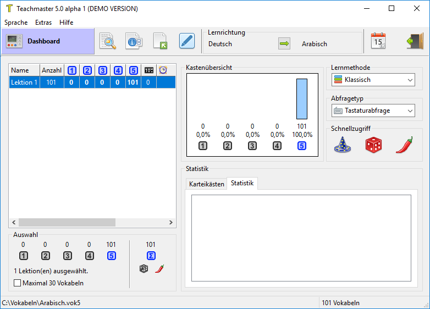Click the magnifier search document icon
Screen dimensions: 430x309
pyautogui.click(x=107, y=41)
